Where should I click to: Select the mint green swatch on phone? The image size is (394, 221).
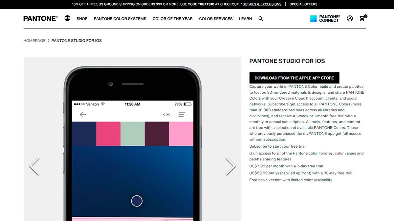(x=133, y=134)
